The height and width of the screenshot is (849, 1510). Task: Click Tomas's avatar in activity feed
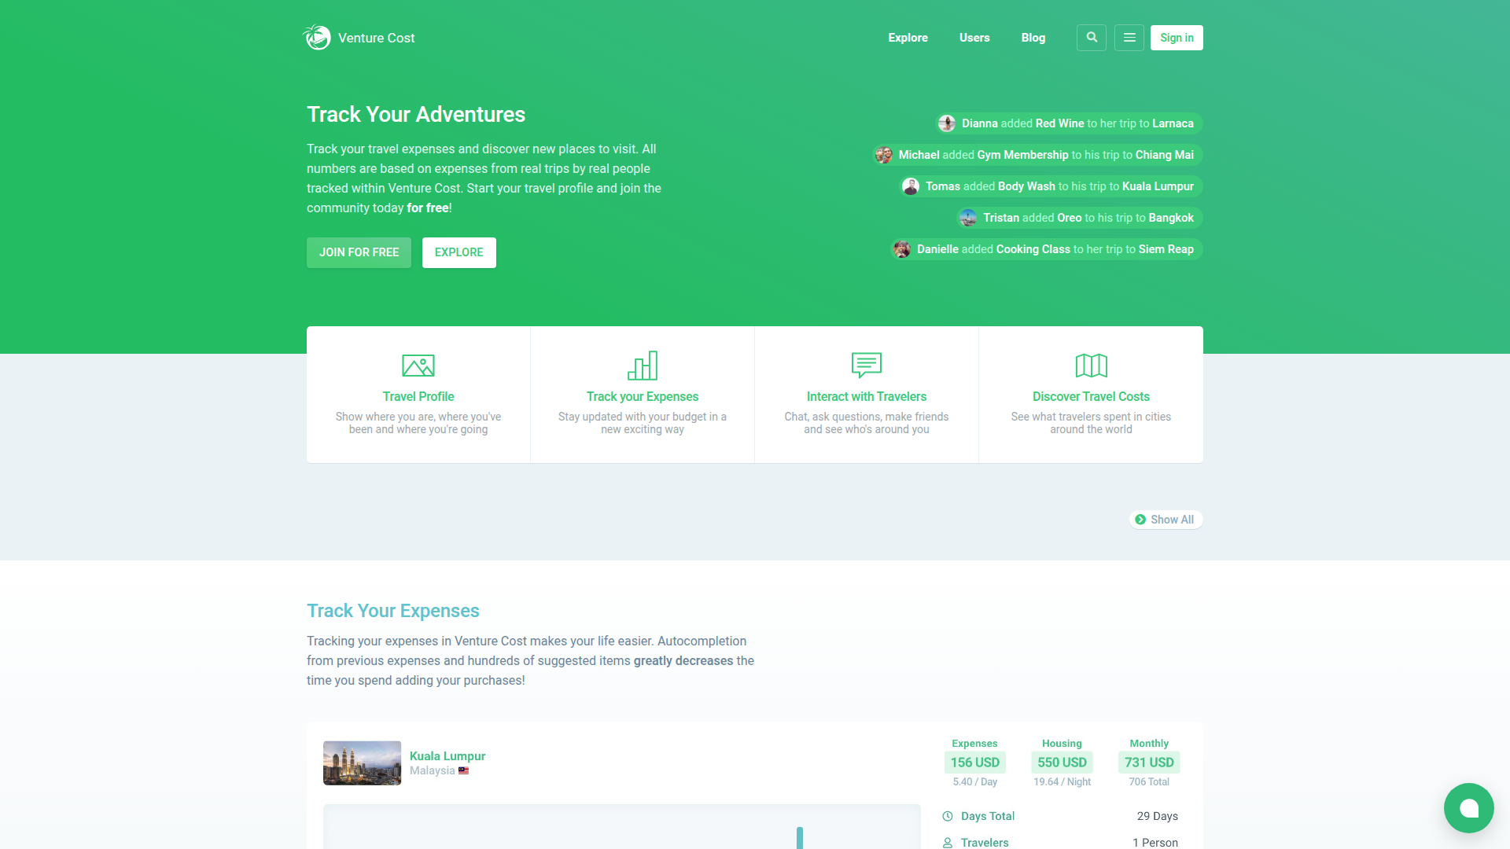point(911,186)
